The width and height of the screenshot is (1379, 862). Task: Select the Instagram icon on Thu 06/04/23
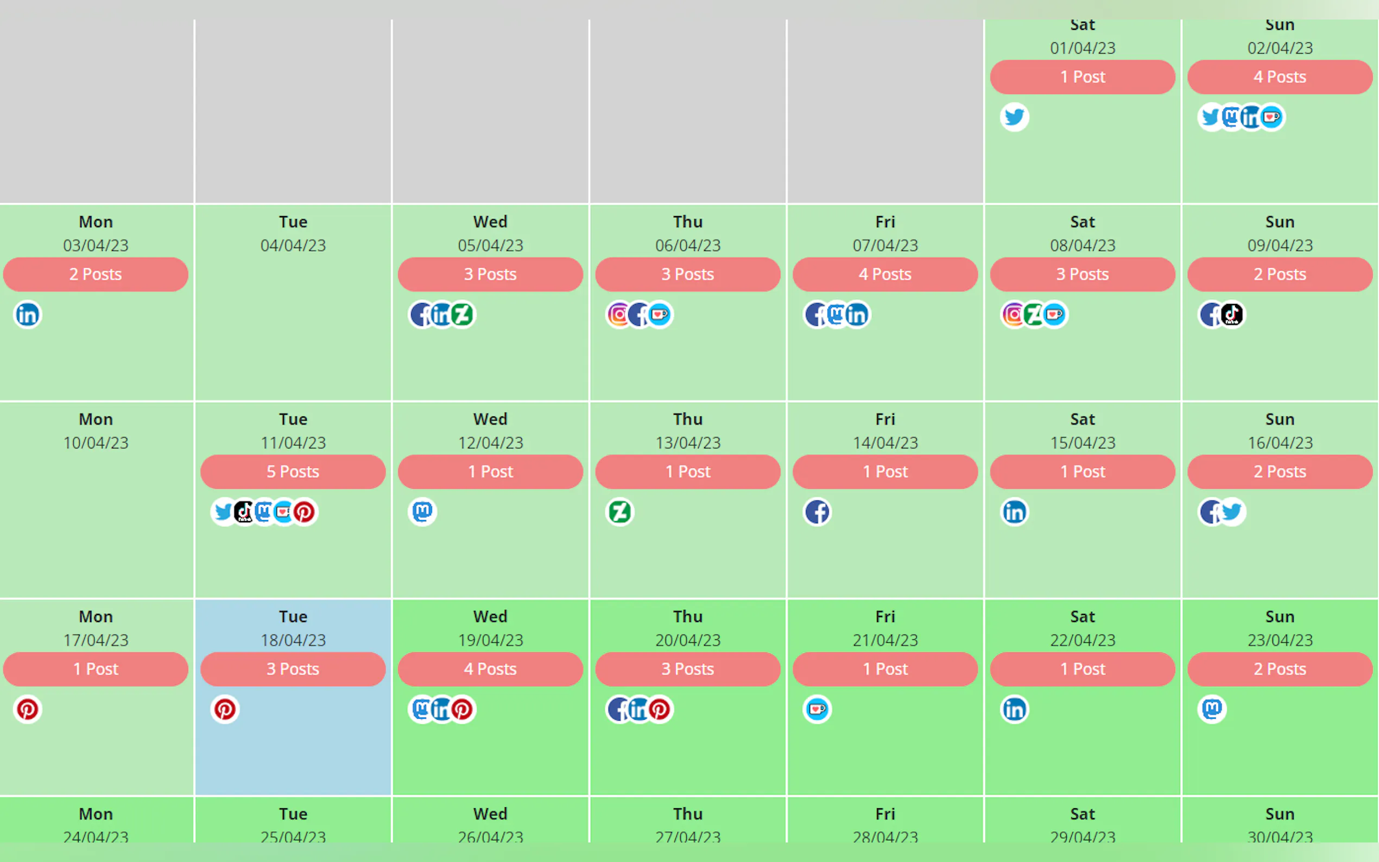pos(618,314)
